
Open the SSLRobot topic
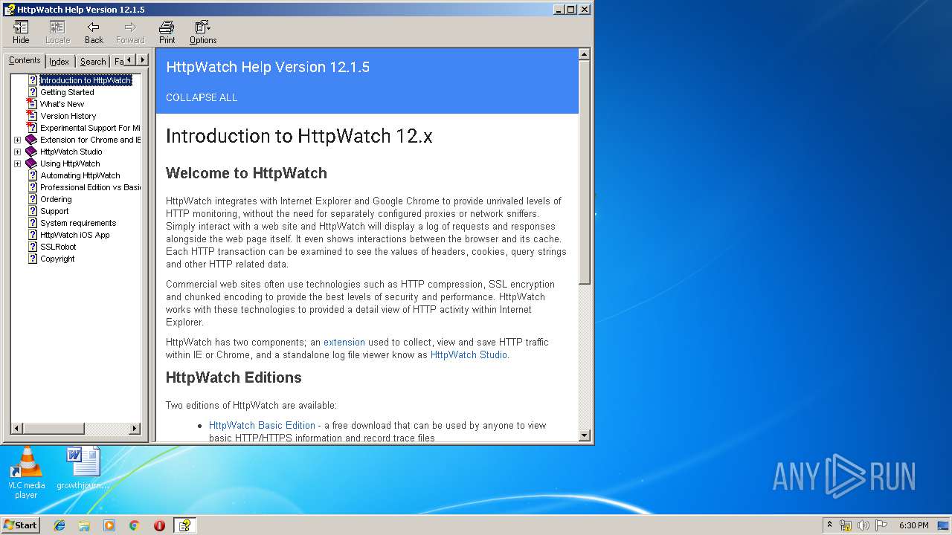(58, 247)
